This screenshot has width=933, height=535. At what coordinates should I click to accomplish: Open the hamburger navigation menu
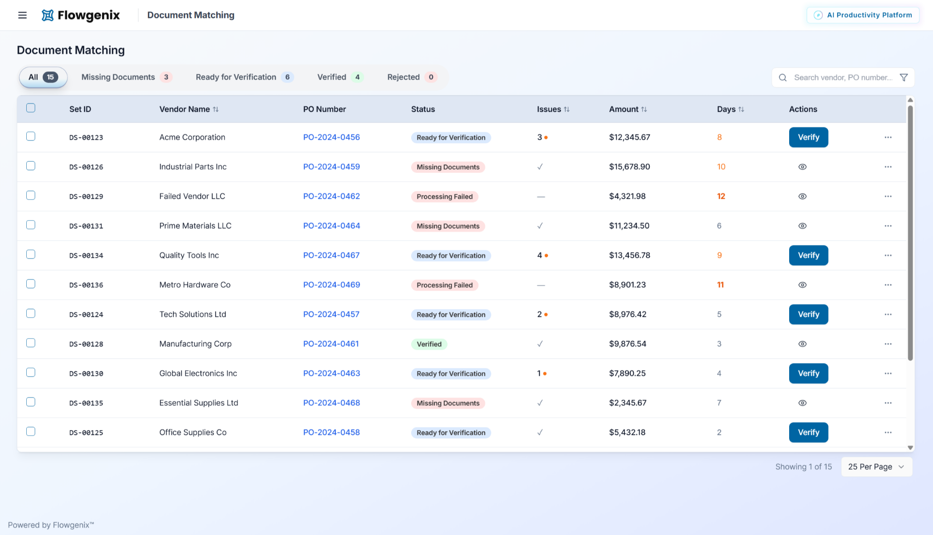click(22, 15)
